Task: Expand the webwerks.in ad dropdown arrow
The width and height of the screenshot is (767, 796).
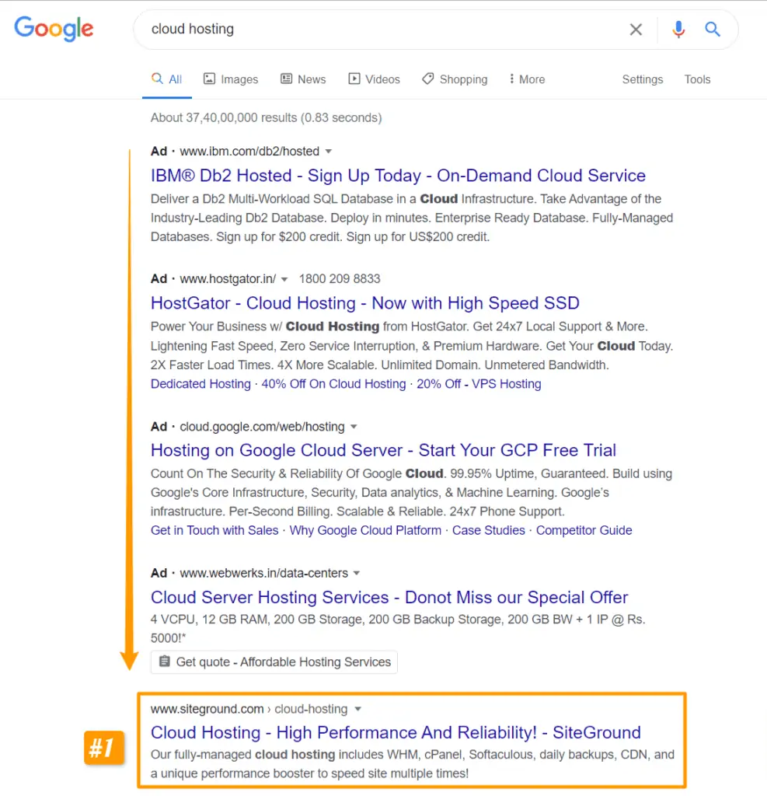Action: tap(357, 573)
